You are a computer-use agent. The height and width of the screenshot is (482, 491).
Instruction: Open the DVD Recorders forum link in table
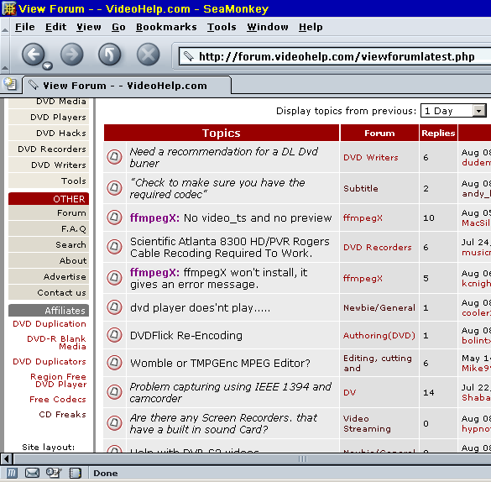[x=378, y=248]
